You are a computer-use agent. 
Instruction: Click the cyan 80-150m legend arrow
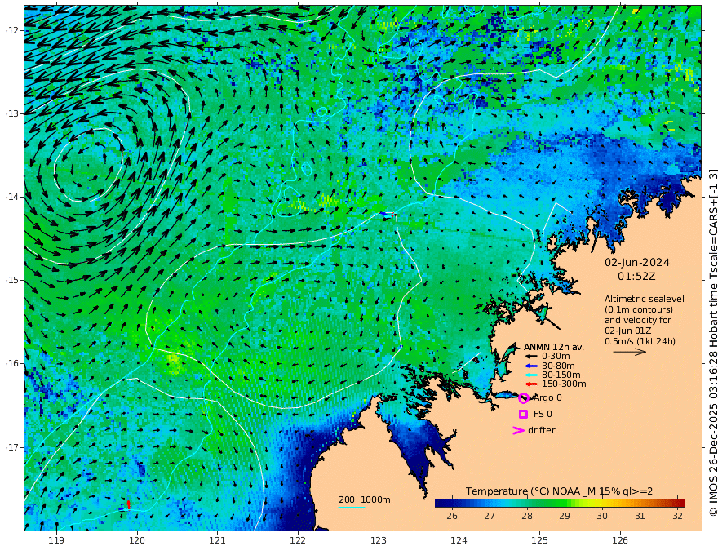point(530,375)
